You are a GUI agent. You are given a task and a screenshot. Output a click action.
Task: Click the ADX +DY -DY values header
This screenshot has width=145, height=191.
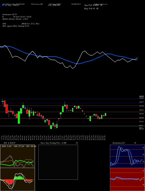(x=19, y=146)
